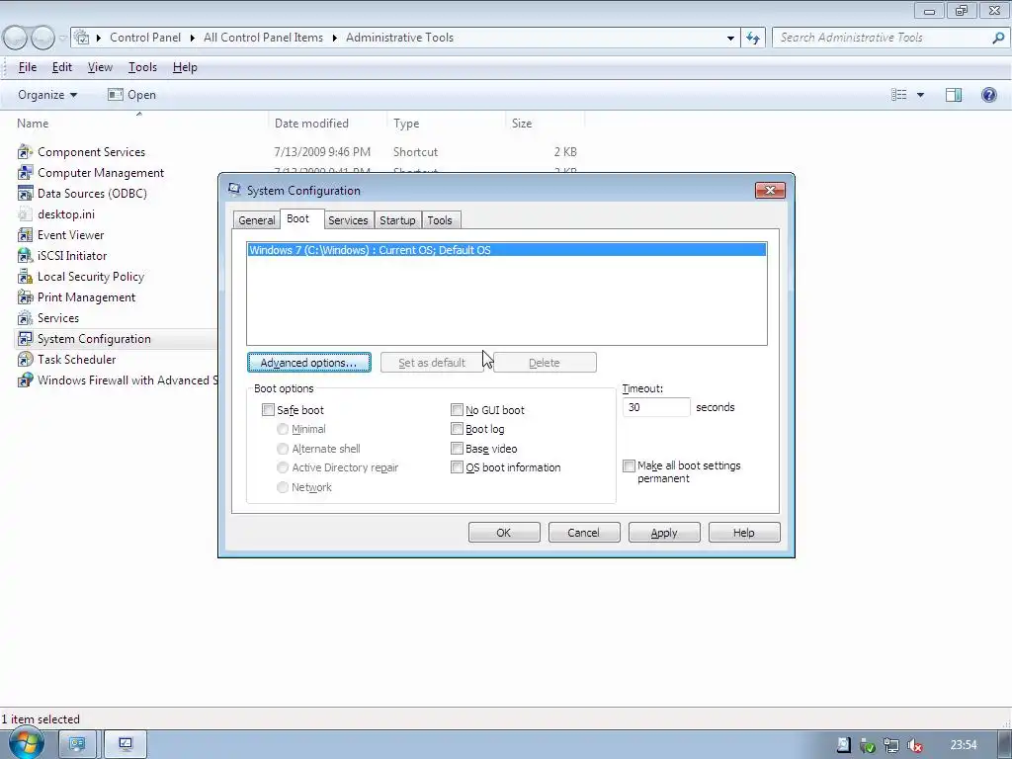Image resolution: width=1012 pixels, height=759 pixels.
Task: Click the Event Viewer icon
Action: pos(25,235)
